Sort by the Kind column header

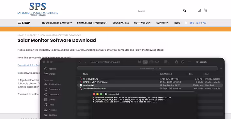pos(206,74)
